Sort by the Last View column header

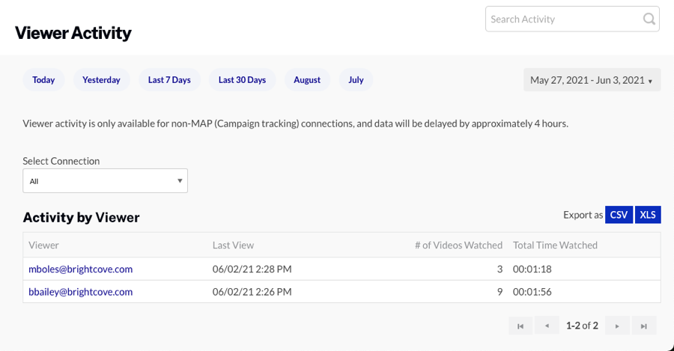coord(233,245)
